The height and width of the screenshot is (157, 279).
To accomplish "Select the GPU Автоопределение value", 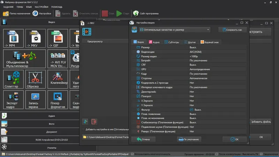I will click(199, 69).
